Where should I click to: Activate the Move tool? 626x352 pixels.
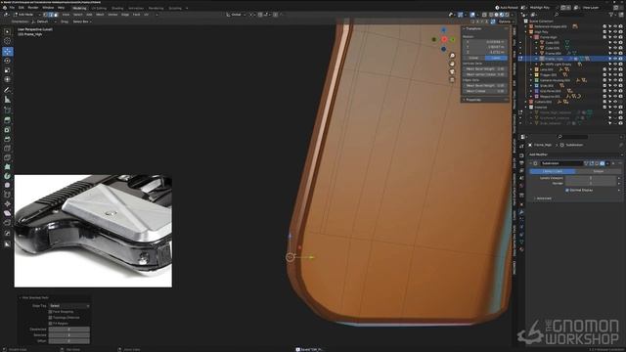coord(7,51)
